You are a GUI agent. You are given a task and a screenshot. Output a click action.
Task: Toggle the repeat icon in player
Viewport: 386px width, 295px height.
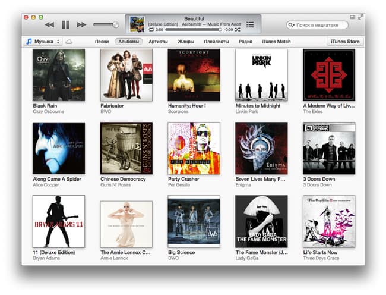pyautogui.click(x=151, y=30)
